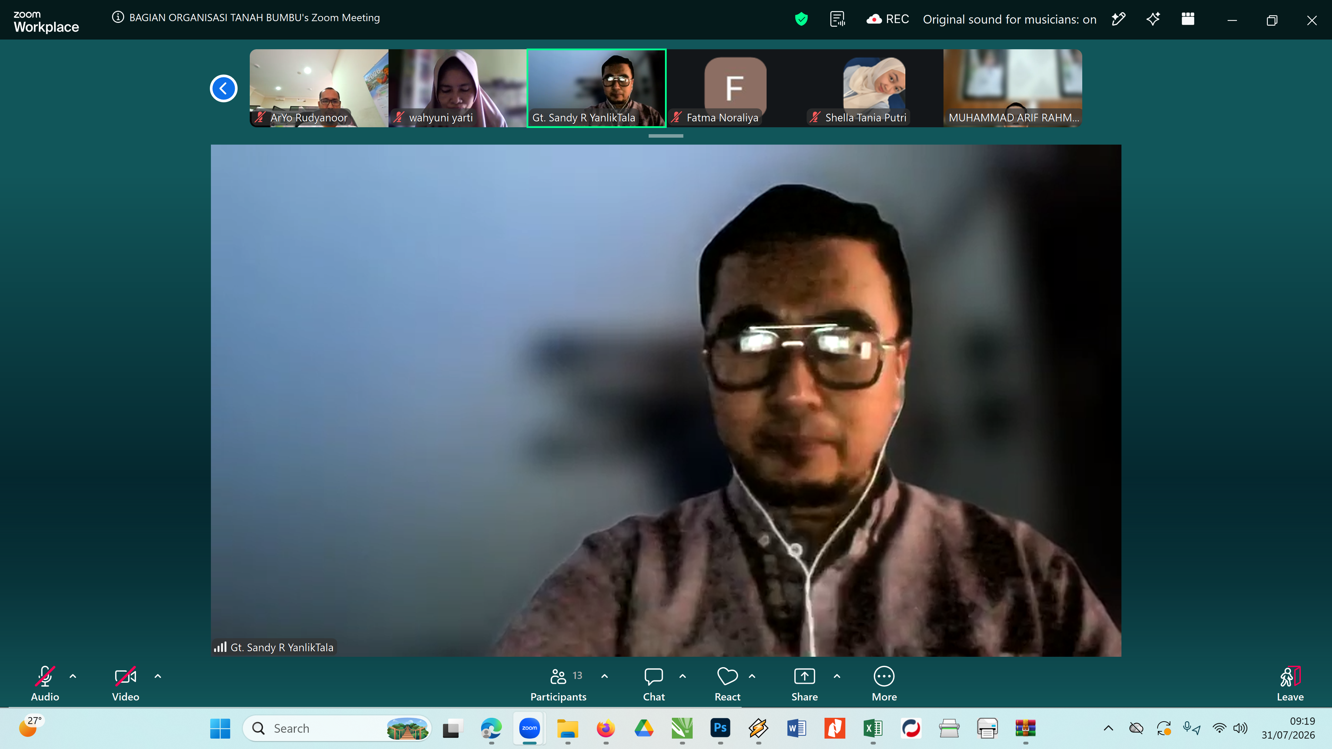Open the meeting transcript notes icon
This screenshot has width=1332, height=749.
(x=838, y=19)
